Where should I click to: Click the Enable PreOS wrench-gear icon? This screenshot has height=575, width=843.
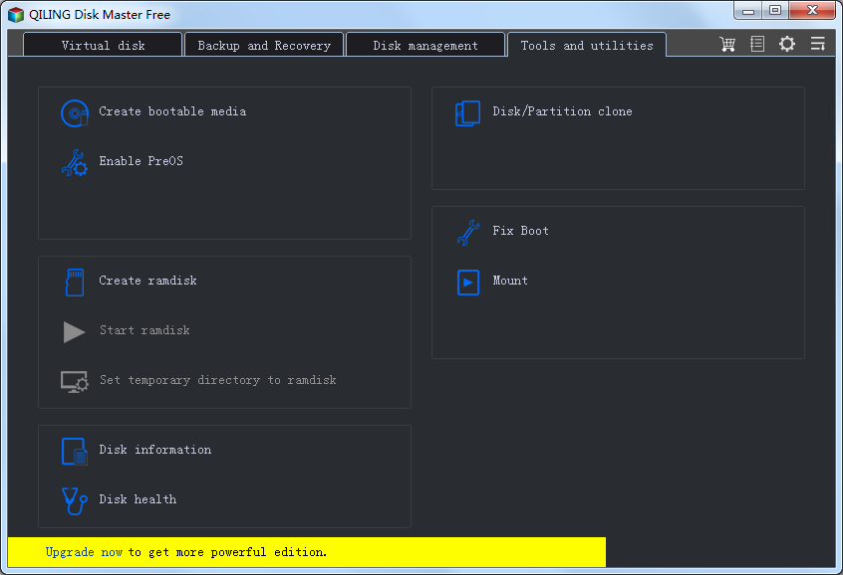(x=74, y=163)
